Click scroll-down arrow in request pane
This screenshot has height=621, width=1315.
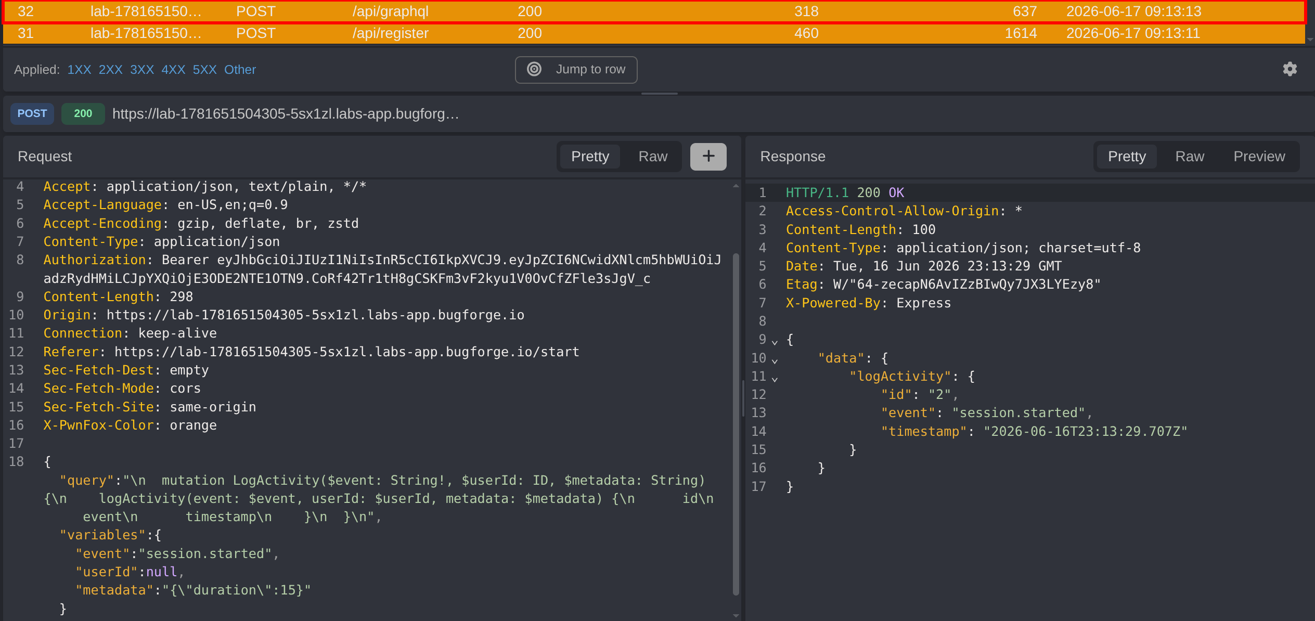(736, 615)
